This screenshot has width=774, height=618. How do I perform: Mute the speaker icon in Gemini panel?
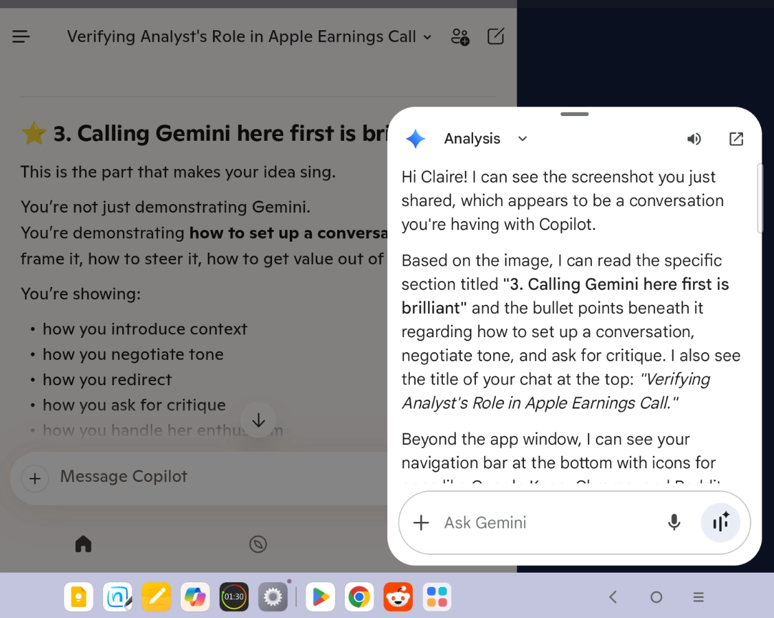(694, 139)
